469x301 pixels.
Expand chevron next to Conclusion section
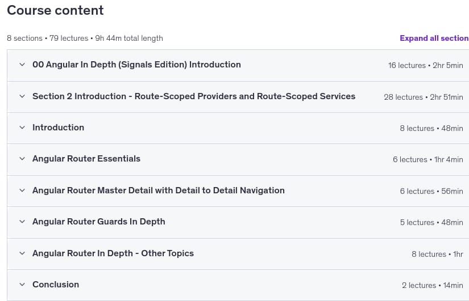[x=22, y=285]
